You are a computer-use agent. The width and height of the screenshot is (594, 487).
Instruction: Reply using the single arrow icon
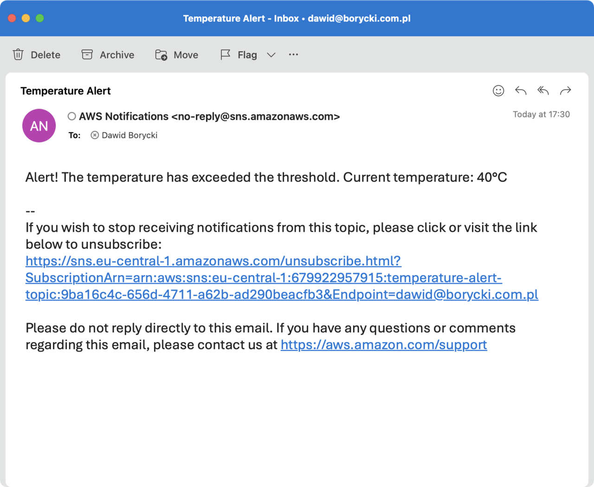[521, 91]
